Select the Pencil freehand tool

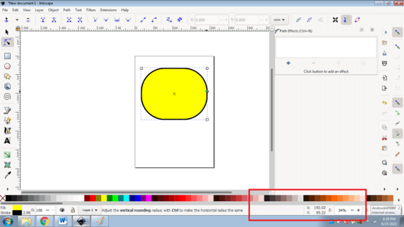(x=7, y=120)
